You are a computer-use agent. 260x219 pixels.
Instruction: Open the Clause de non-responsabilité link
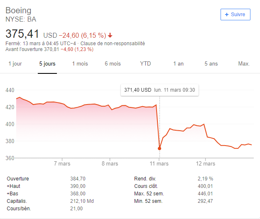click(113, 44)
